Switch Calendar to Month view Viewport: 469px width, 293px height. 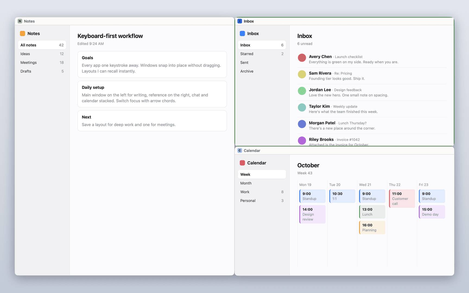tap(262, 183)
